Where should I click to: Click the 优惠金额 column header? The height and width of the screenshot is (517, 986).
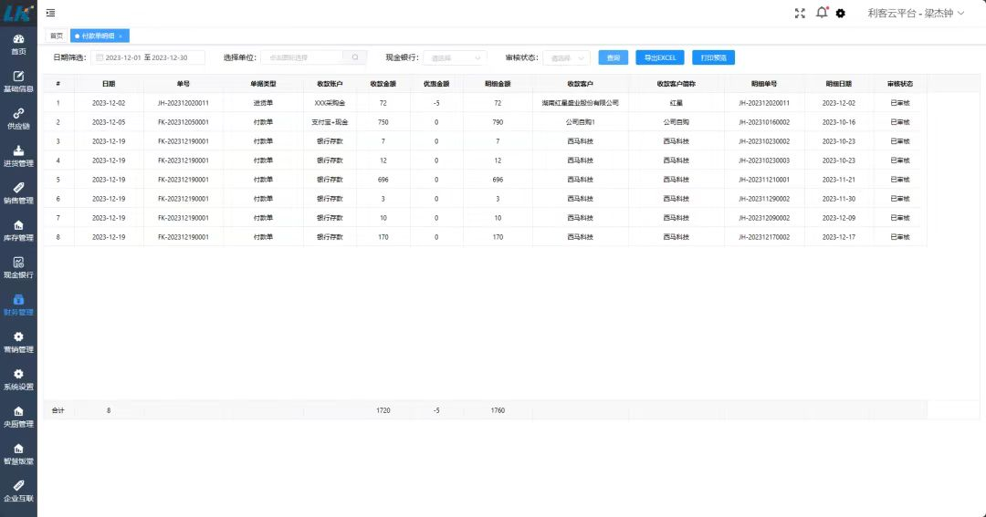436,84
